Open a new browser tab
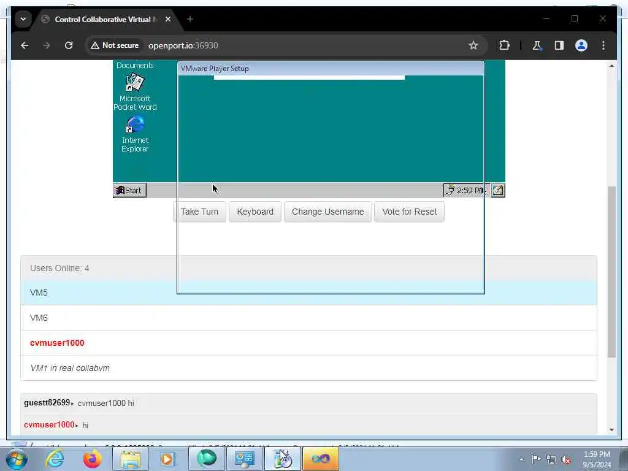The image size is (628, 471). tap(190, 19)
